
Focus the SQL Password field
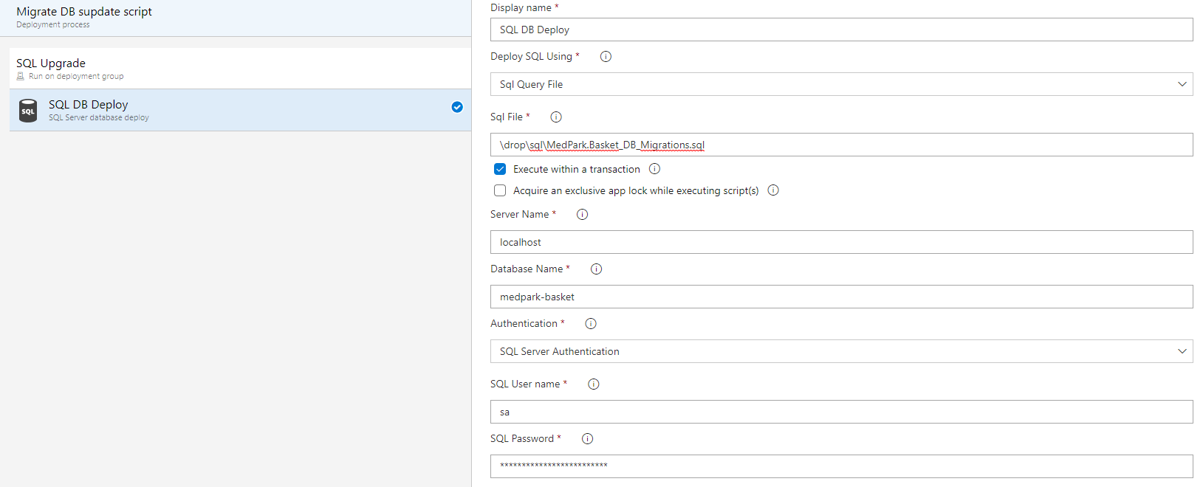pyautogui.click(x=841, y=466)
